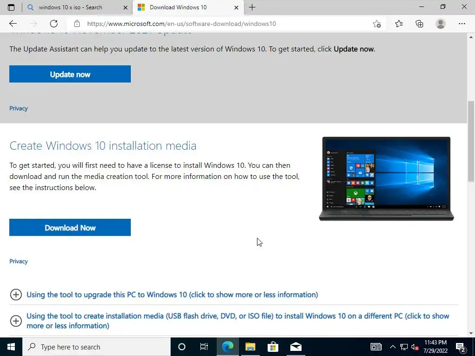Open 'Using the tool to create installation media' link
The height and width of the screenshot is (356, 475).
tap(238, 321)
